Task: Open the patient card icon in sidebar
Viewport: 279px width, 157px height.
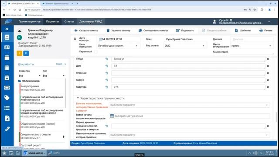Action: (x=7, y=48)
